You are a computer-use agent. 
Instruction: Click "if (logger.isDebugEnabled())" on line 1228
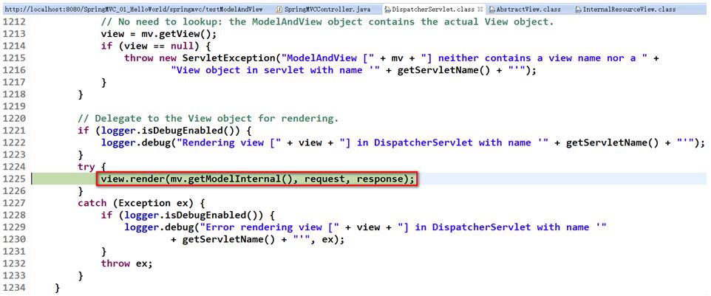(188, 215)
